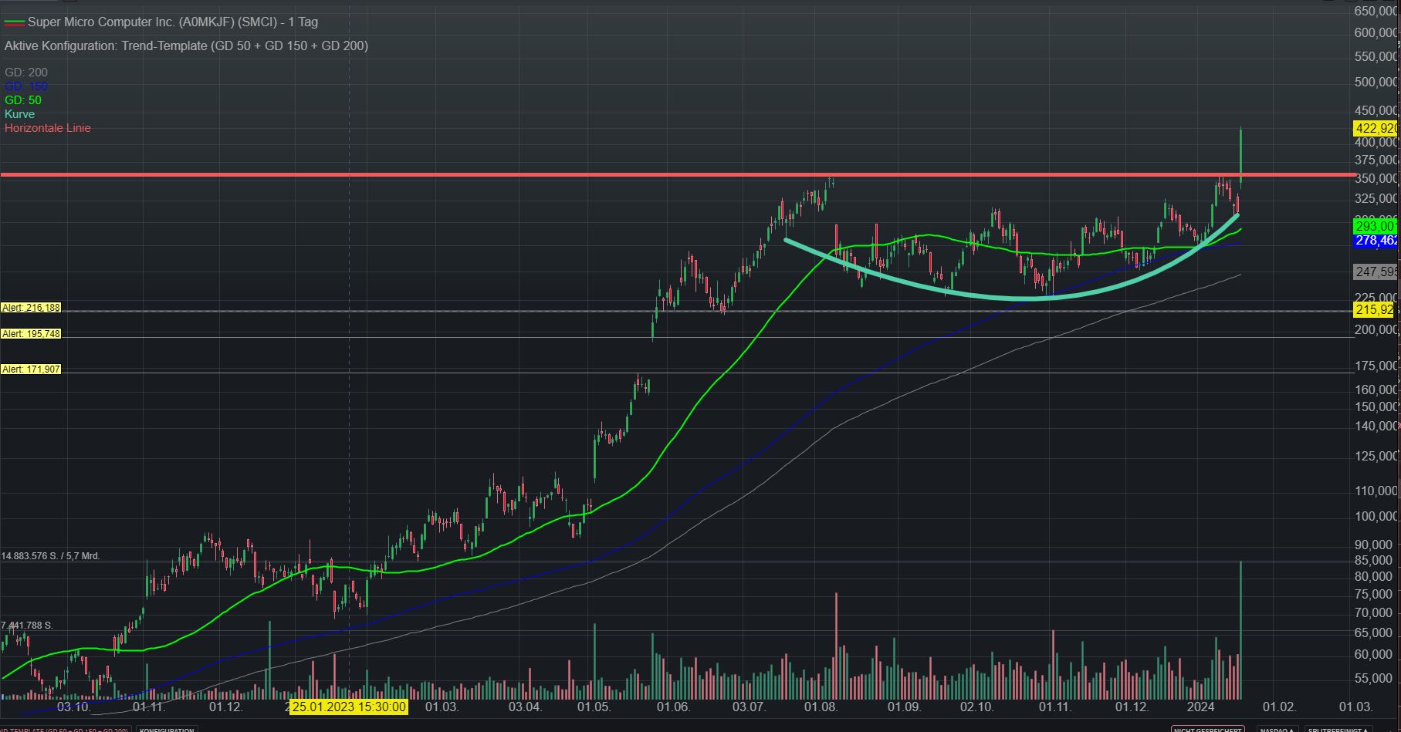Open the SPLITBEREINIGT dropdown

[x=1336, y=729]
